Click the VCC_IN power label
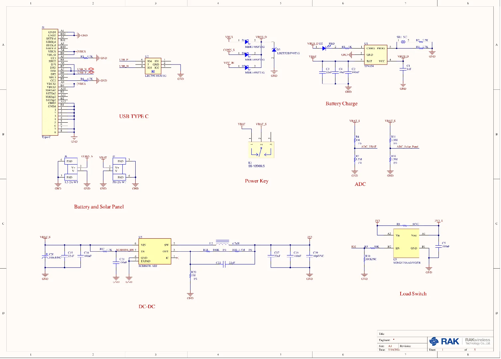 [229, 63]
